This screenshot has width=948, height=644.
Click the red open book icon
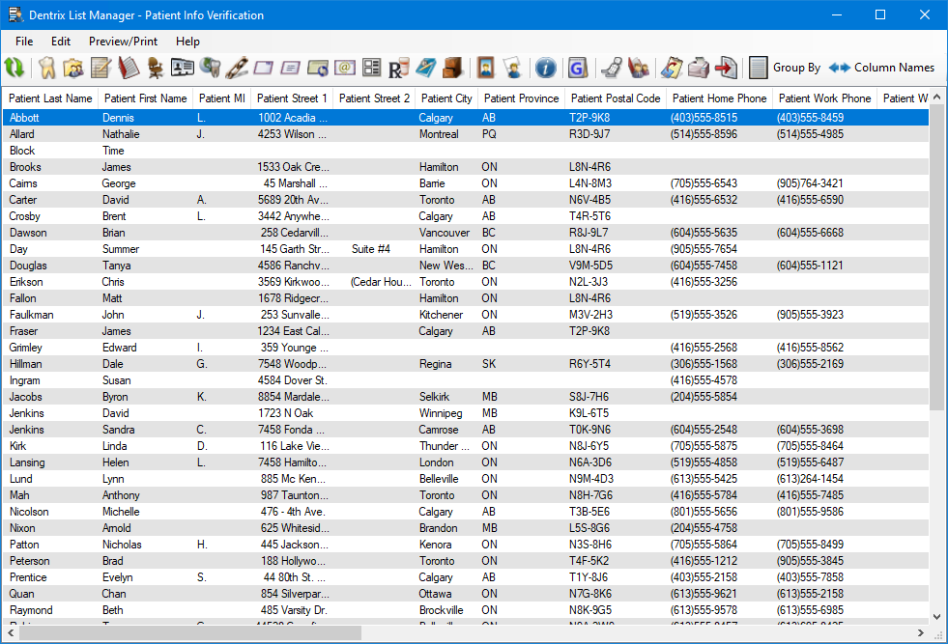(129, 67)
